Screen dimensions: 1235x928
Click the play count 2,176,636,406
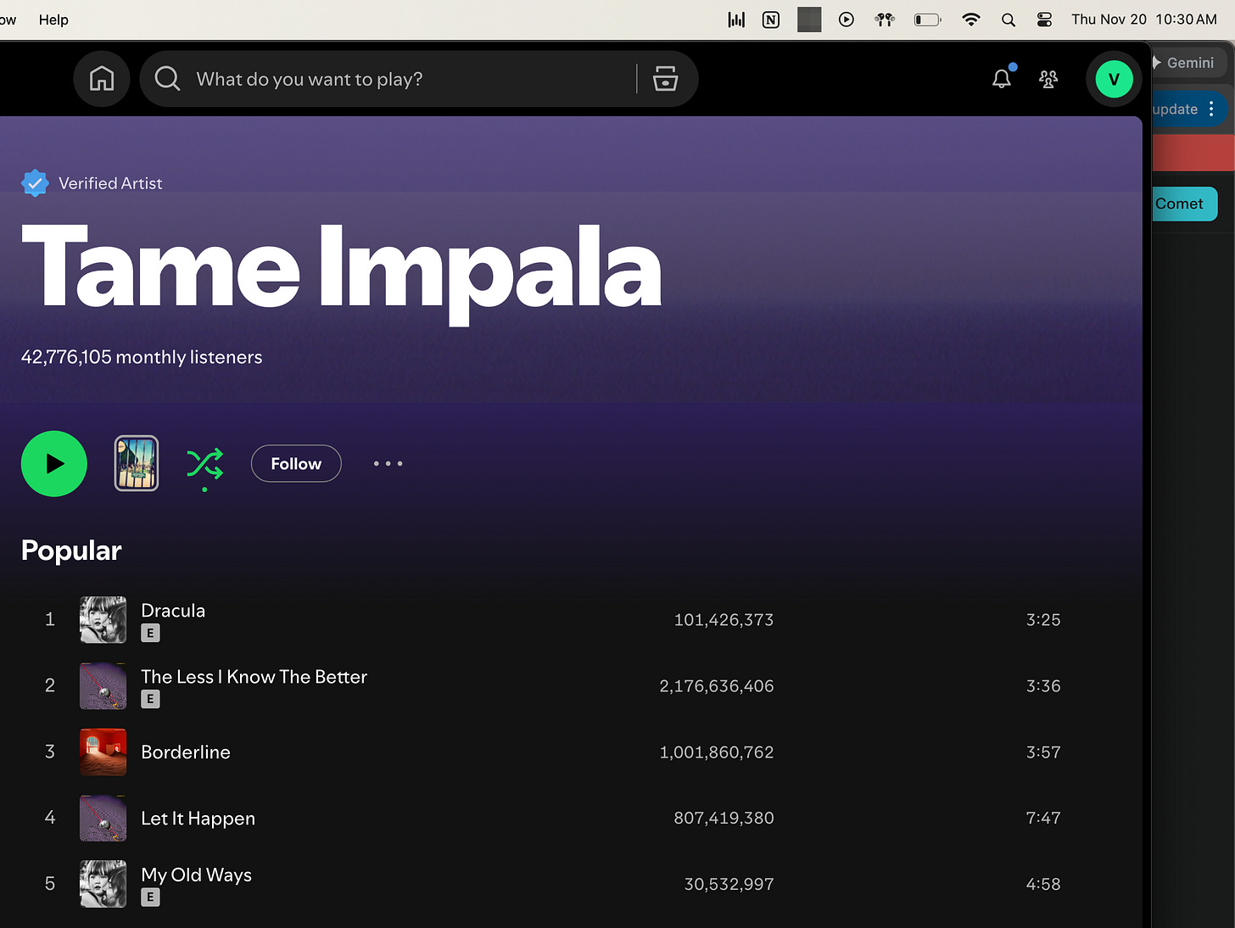[717, 686]
